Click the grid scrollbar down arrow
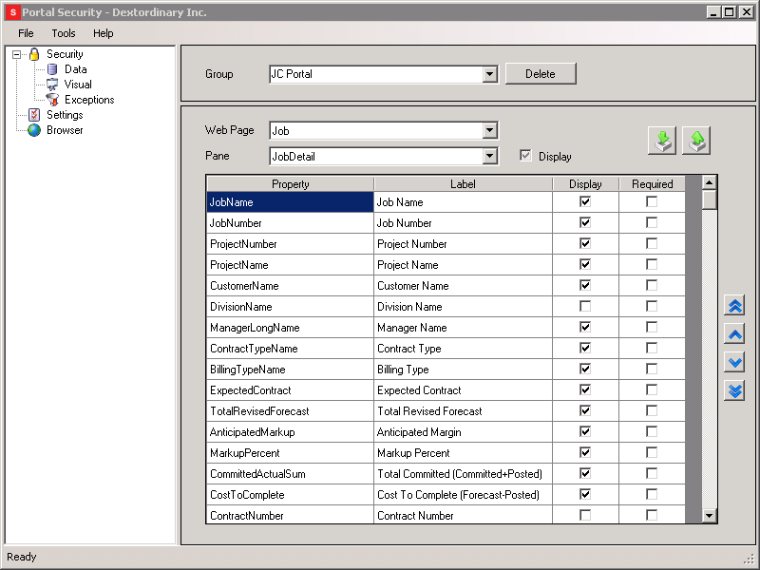 coord(710,515)
